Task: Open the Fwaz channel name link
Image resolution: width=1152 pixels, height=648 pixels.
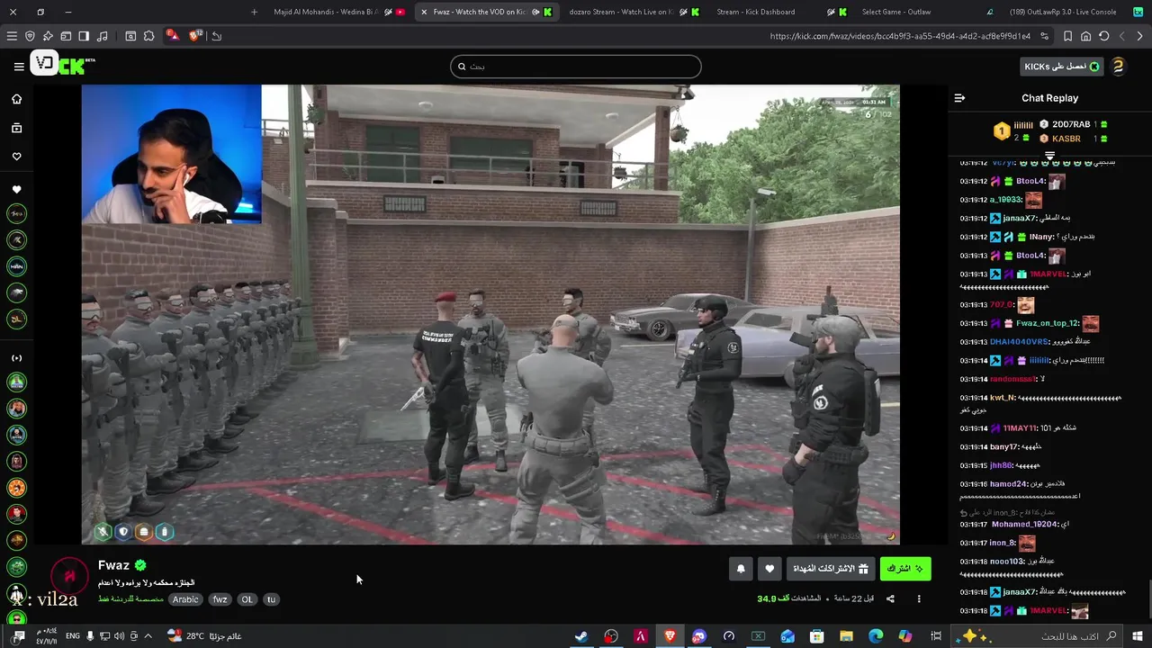Action: point(113,565)
